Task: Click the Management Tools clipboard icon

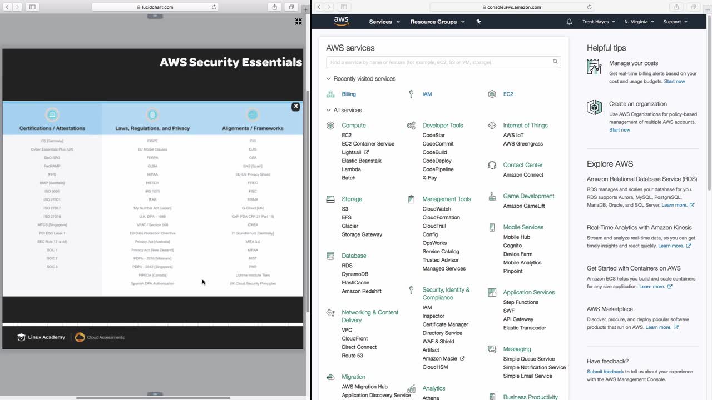Action: pyautogui.click(x=411, y=199)
